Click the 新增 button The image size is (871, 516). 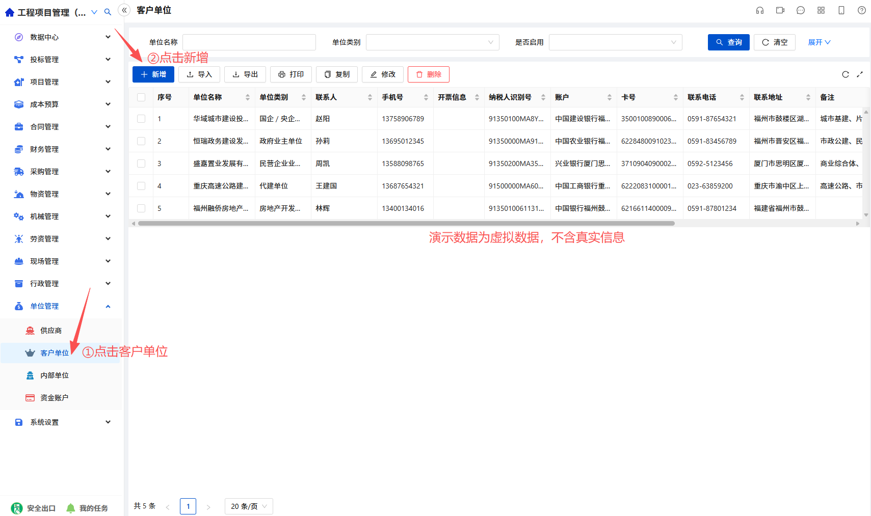(x=153, y=74)
